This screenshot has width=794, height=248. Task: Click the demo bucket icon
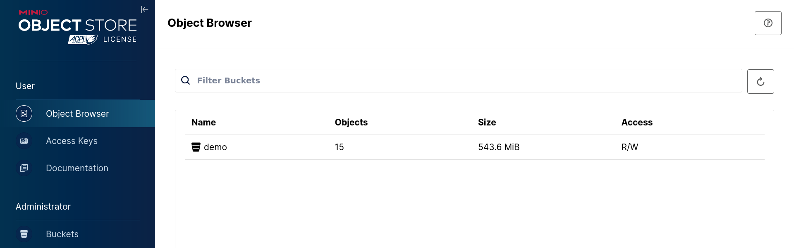196,147
